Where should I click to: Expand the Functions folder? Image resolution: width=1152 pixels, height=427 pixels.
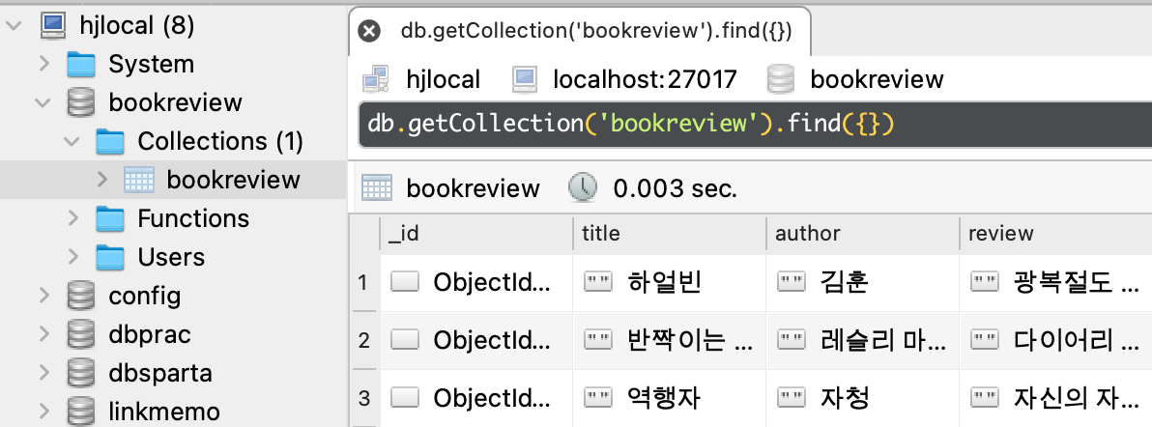(72, 218)
